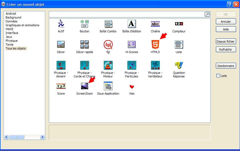Click the Annuler button
Image resolution: width=240 pixels, height=151 pixels.
point(226,22)
